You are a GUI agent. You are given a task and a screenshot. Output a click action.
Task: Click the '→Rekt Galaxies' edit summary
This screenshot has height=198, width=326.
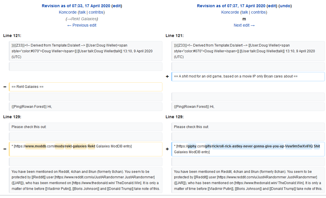click(x=82, y=19)
